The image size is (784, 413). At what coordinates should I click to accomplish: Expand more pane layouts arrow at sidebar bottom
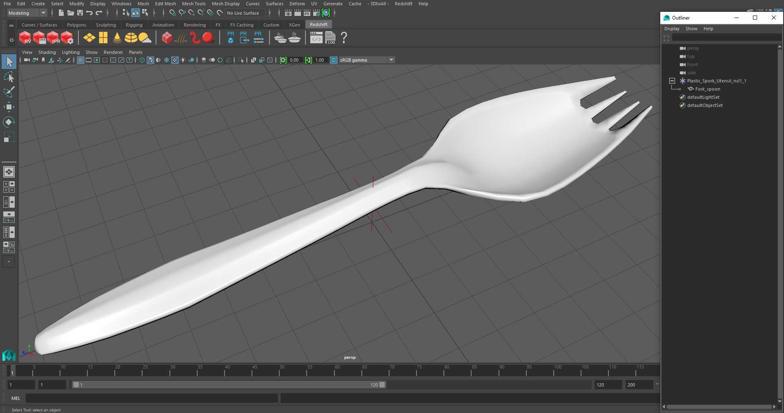[9, 262]
